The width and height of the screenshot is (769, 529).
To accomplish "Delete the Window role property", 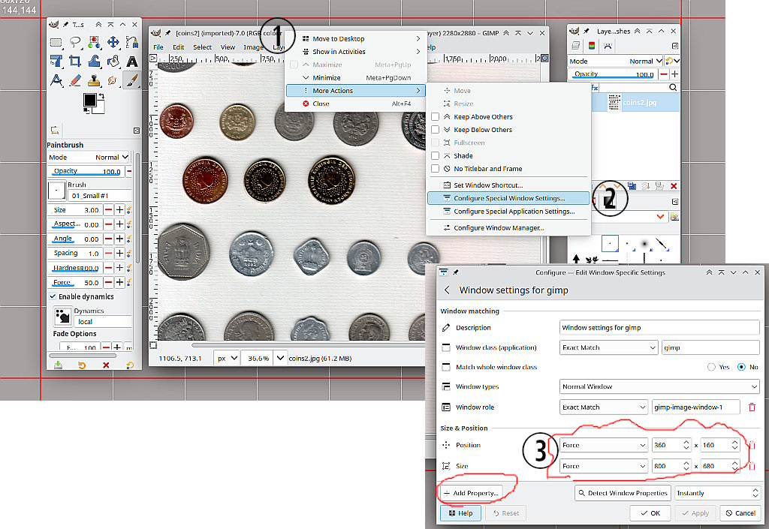I will coord(751,407).
